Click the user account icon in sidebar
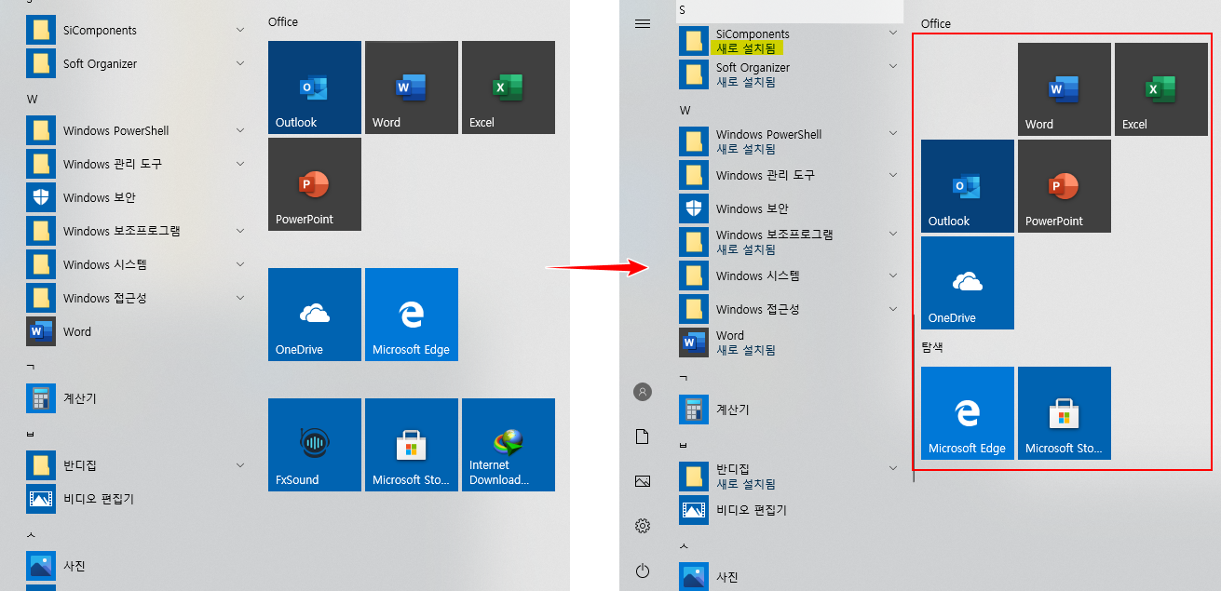The height and width of the screenshot is (591, 1221). pyautogui.click(x=643, y=392)
